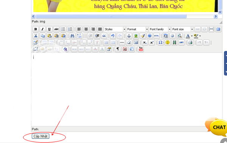Preview the content with magnifier icon

179,36
